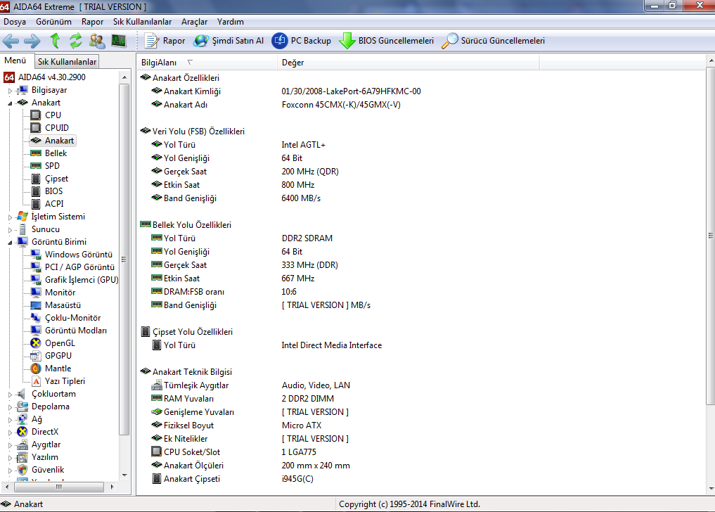Expand the Sunucu tree node

[11, 230]
